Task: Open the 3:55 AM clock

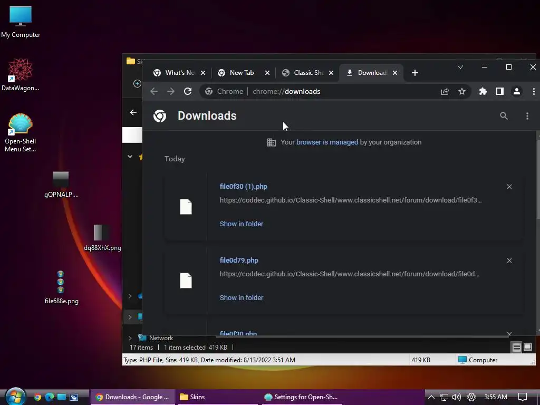Action: [x=496, y=397]
